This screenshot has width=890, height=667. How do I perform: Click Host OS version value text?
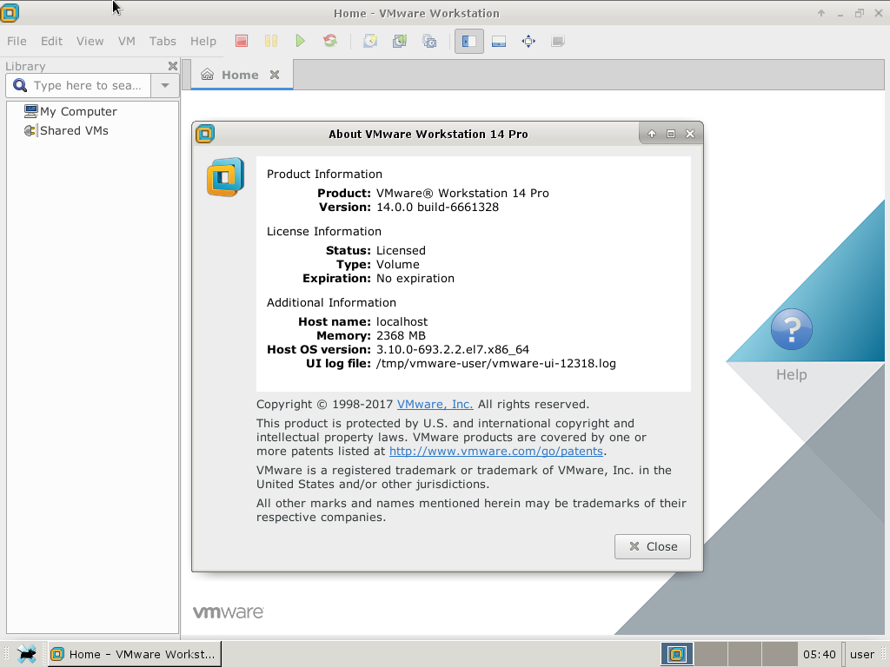pyautogui.click(x=452, y=349)
